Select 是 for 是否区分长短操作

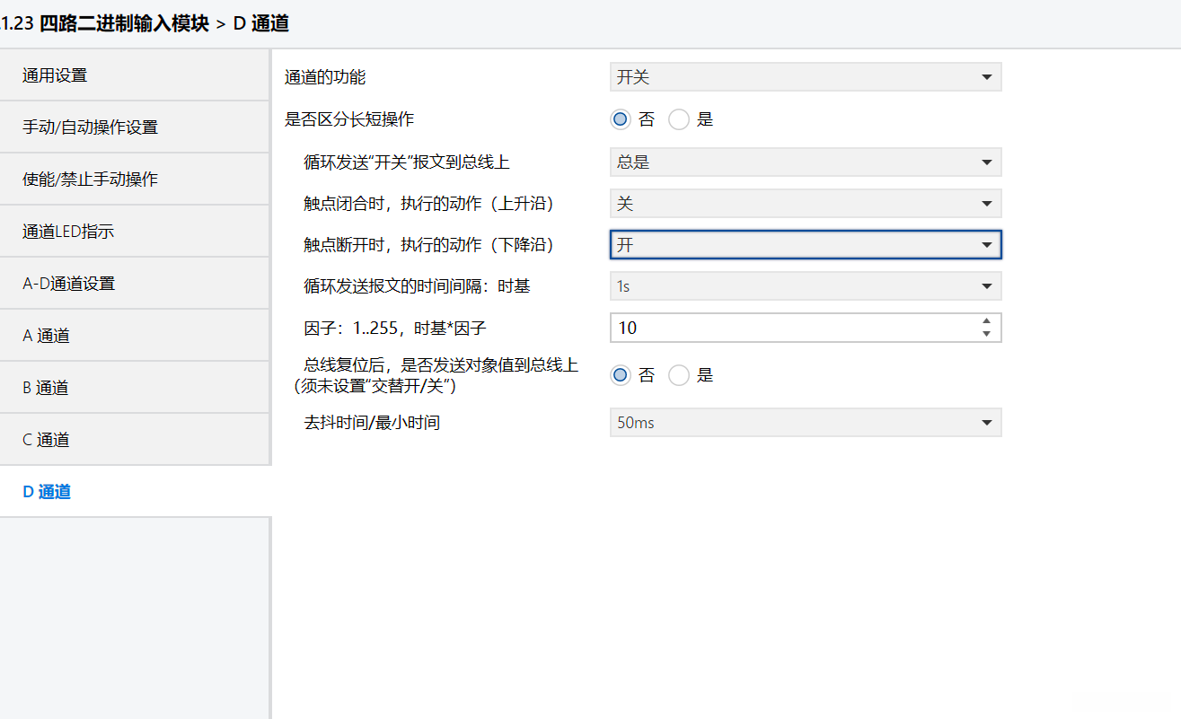[679, 119]
